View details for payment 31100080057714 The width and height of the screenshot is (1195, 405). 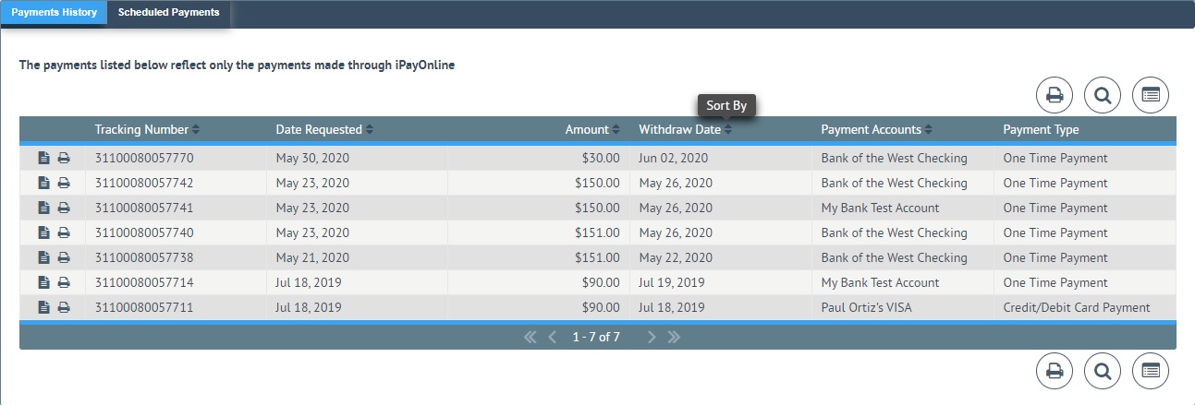tap(43, 282)
